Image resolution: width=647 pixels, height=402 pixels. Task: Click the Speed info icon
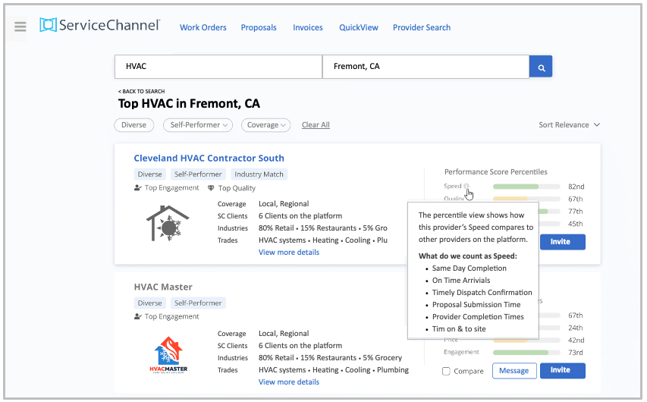pos(466,187)
